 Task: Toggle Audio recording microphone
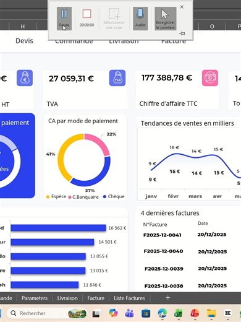pos(140,19)
